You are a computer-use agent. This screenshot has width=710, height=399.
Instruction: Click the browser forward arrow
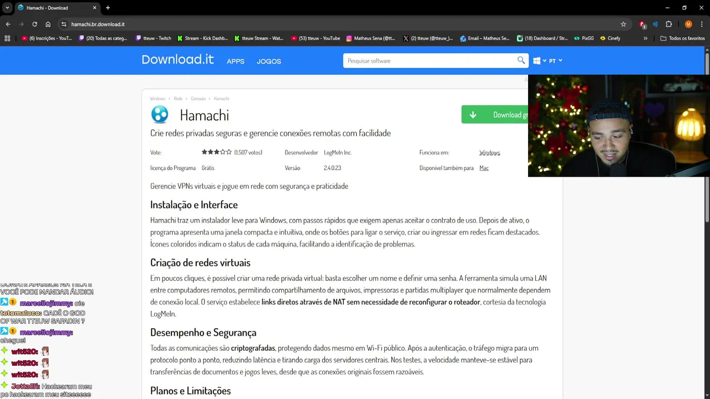coord(21,24)
